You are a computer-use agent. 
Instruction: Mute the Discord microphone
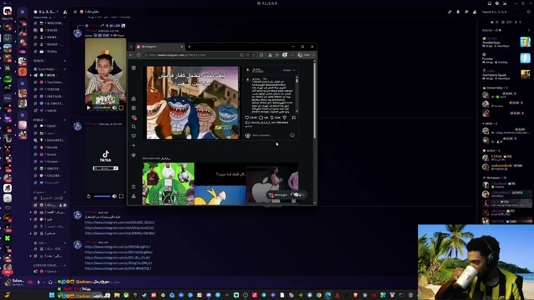click(x=38, y=282)
